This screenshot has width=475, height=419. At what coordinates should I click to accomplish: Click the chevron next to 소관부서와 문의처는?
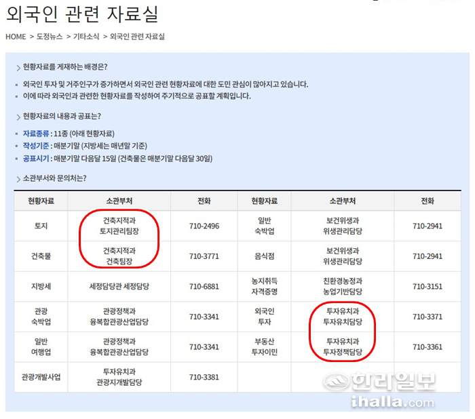coord(18,179)
